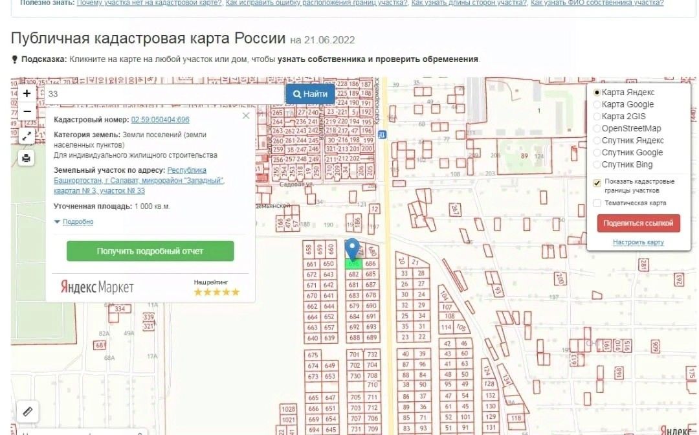Select Карта Google radio option
The width and height of the screenshot is (699, 435).
(x=597, y=105)
